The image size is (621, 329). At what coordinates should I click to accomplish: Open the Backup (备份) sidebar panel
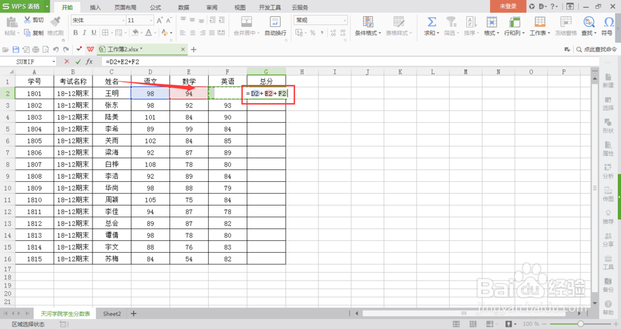coord(608,285)
